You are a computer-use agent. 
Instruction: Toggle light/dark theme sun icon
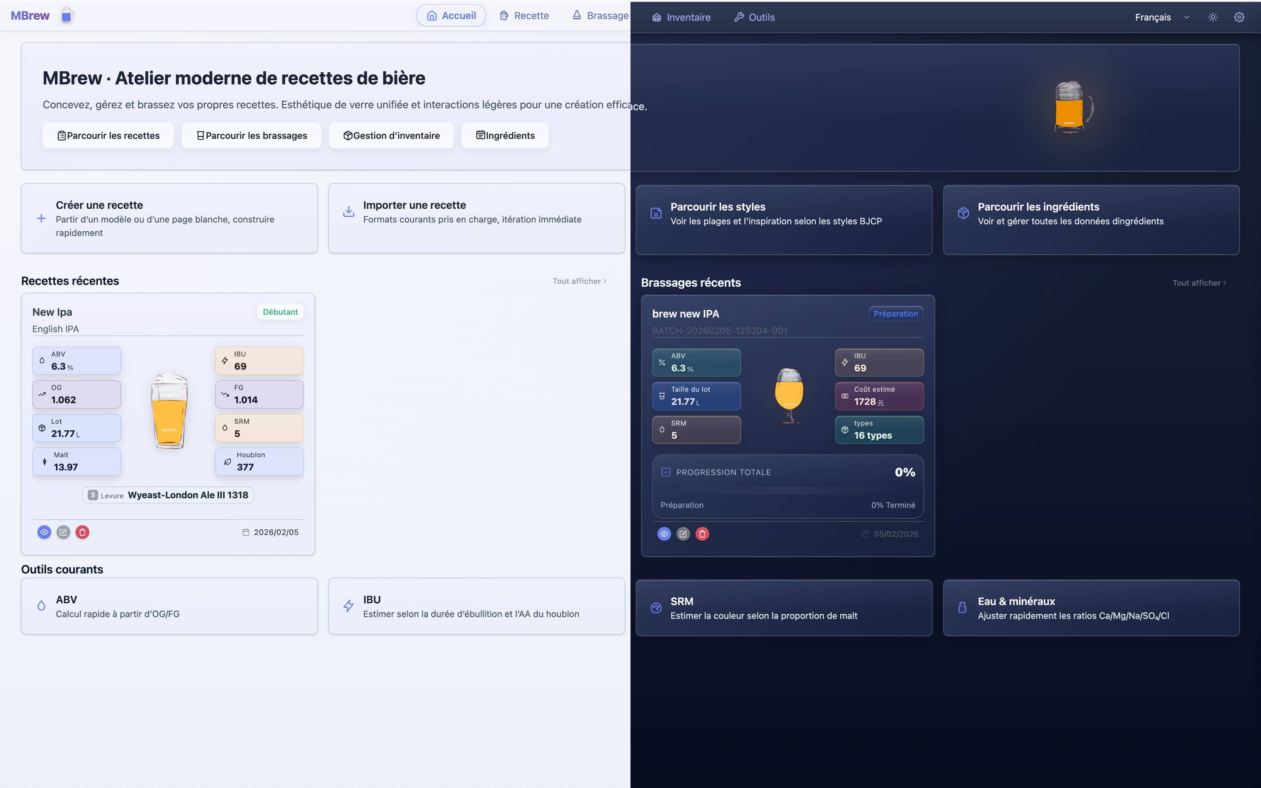[1212, 17]
